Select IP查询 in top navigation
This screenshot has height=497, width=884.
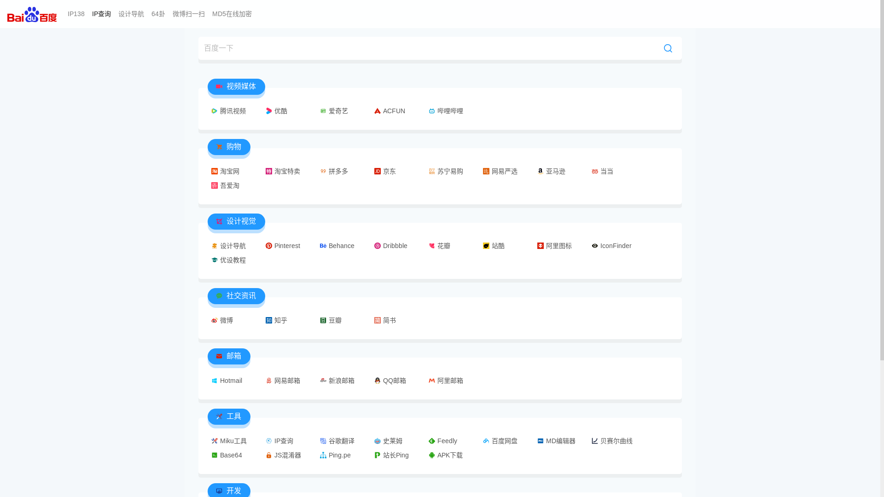coord(101,14)
